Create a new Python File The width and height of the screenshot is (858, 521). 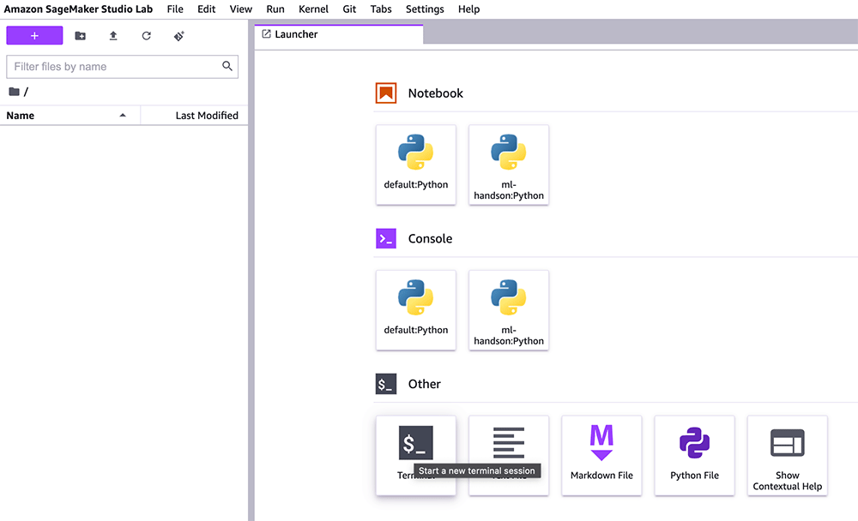694,455
